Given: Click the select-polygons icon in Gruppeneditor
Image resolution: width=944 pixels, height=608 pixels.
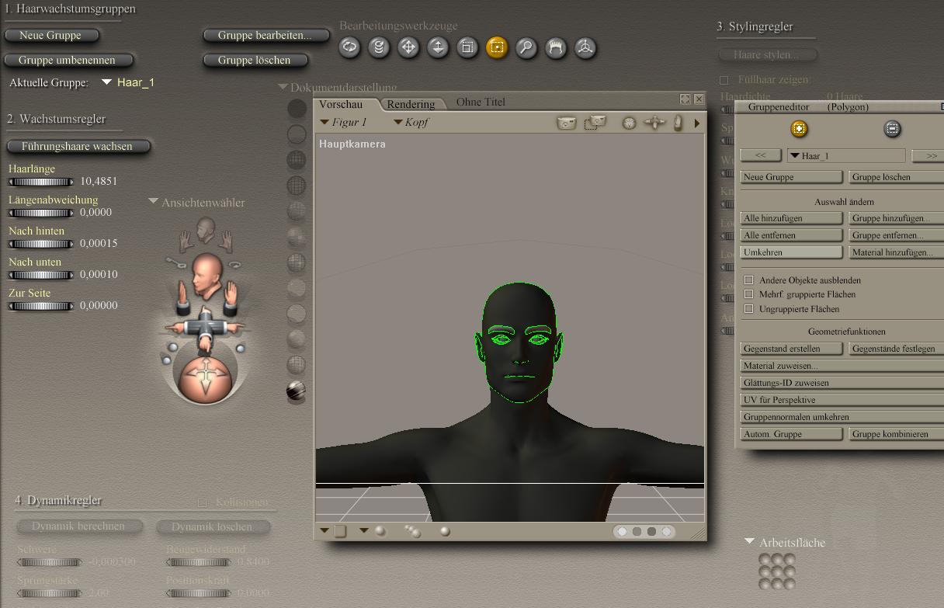Looking at the screenshot, I should (799, 129).
